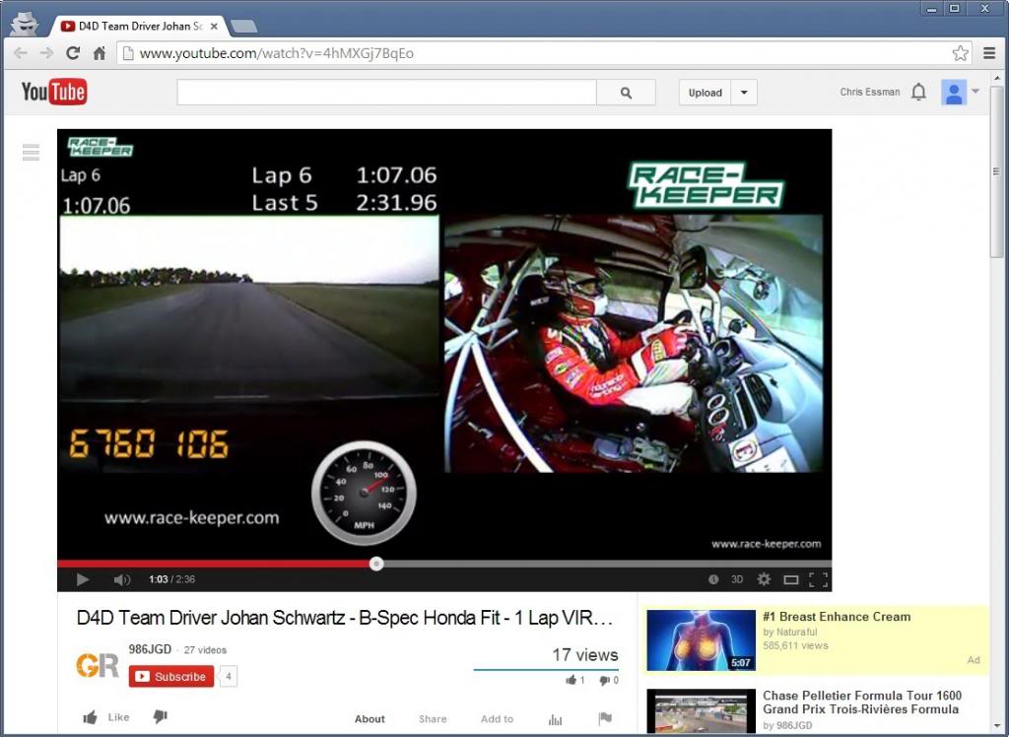Open the video settings gear
Image resolution: width=1009 pixels, height=737 pixels.
764,579
